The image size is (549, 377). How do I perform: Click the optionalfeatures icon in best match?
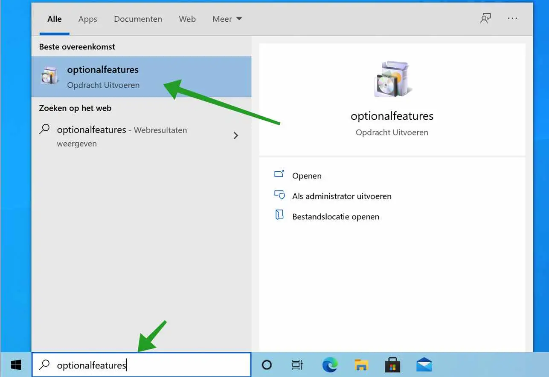click(x=50, y=76)
